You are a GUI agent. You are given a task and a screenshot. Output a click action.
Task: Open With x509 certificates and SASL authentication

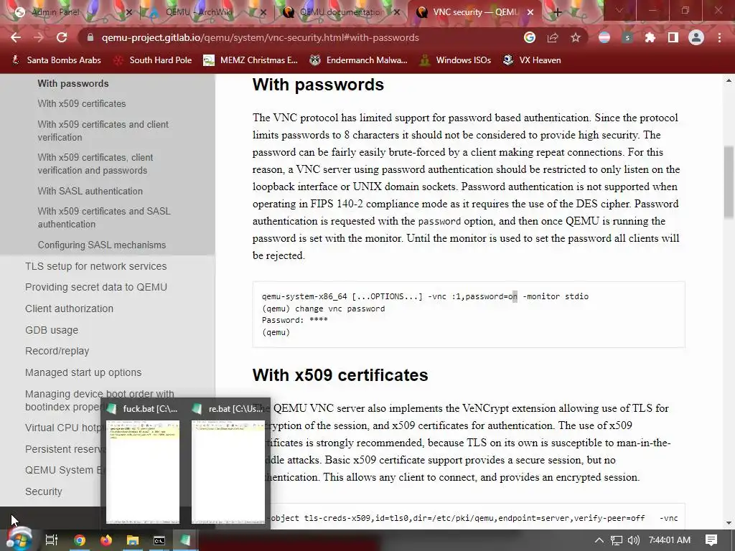[104, 217]
